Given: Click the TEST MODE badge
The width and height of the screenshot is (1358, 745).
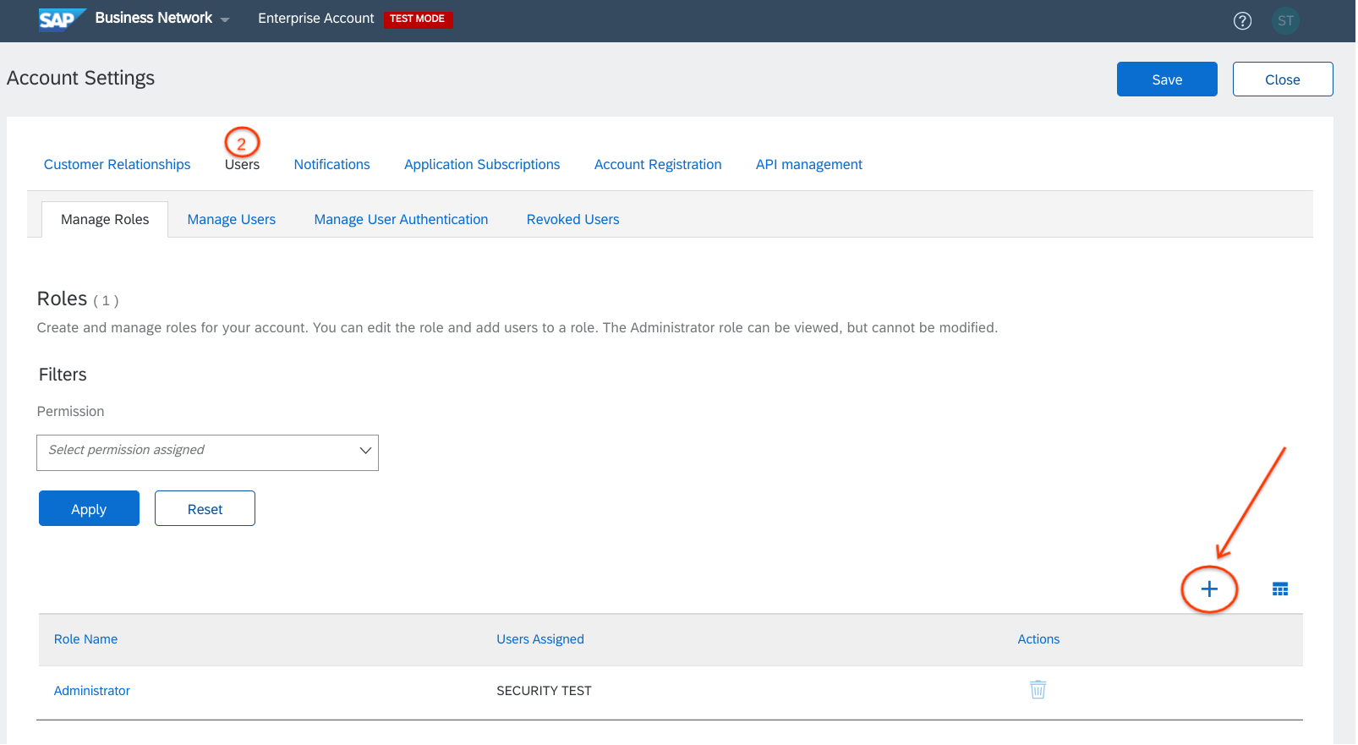Looking at the screenshot, I should tap(419, 19).
